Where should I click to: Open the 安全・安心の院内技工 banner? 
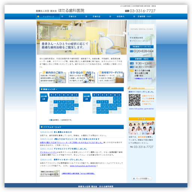pos(82,77)
